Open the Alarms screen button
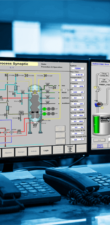Image resolution: width=110 pixels, height=225 pixels. (8, 153)
